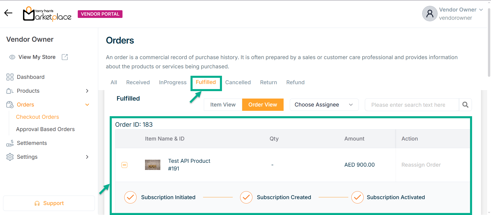Select the Order View toggle

(263, 105)
